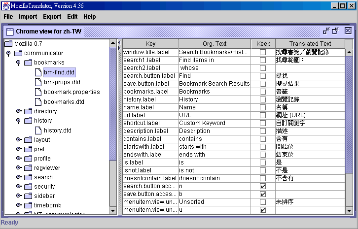Click table scrollbar down arrow
The width and height of the screenshot is (358, 229).
349,210
